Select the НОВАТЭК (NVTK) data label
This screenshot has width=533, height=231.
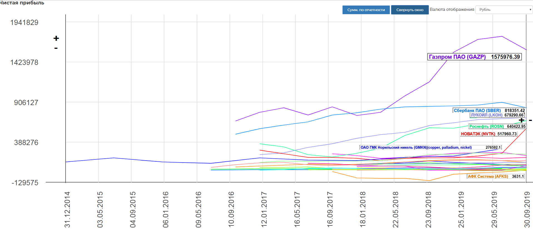coord(489,134)
